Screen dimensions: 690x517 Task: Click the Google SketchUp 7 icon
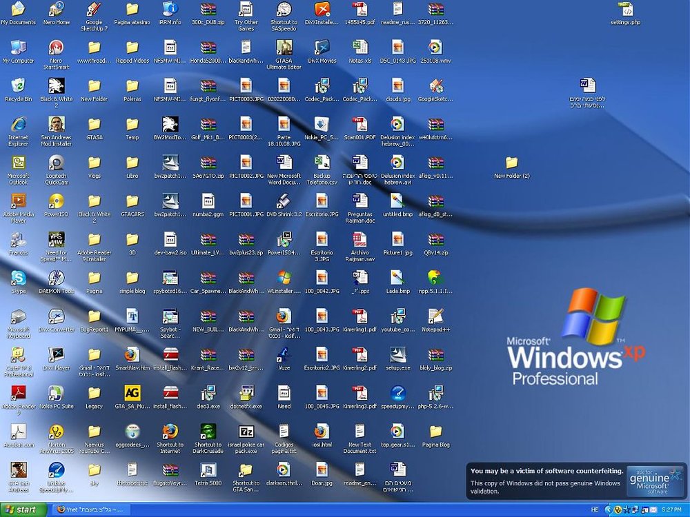(x=94, y=9)
